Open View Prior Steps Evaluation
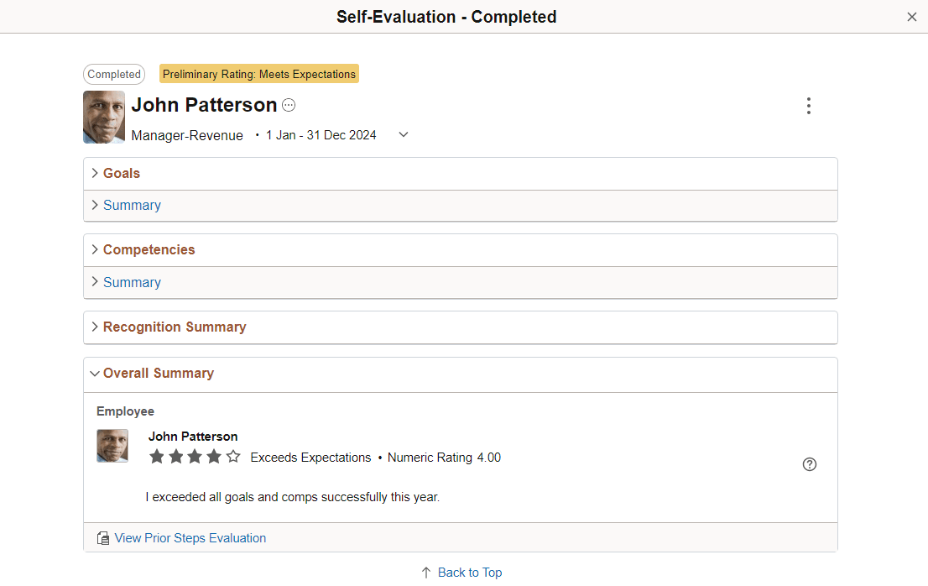 (x=190, y=537)
